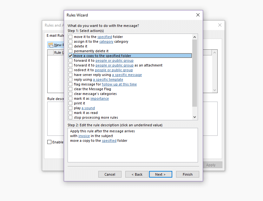Select the 'Apply this rule after the message arrives' line
The height and width of the screenshot is (201, 263).
pyautogui.click(x=102, y=131)
